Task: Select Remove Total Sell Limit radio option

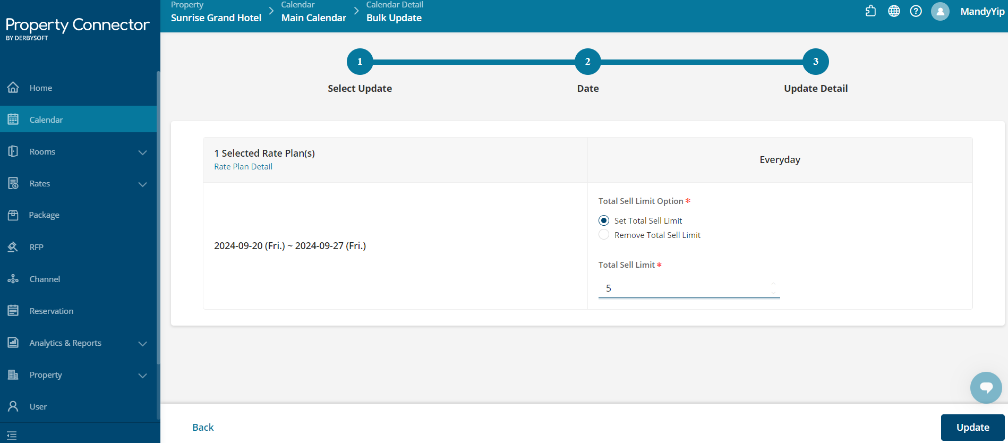Action: [x=604, y=235]
